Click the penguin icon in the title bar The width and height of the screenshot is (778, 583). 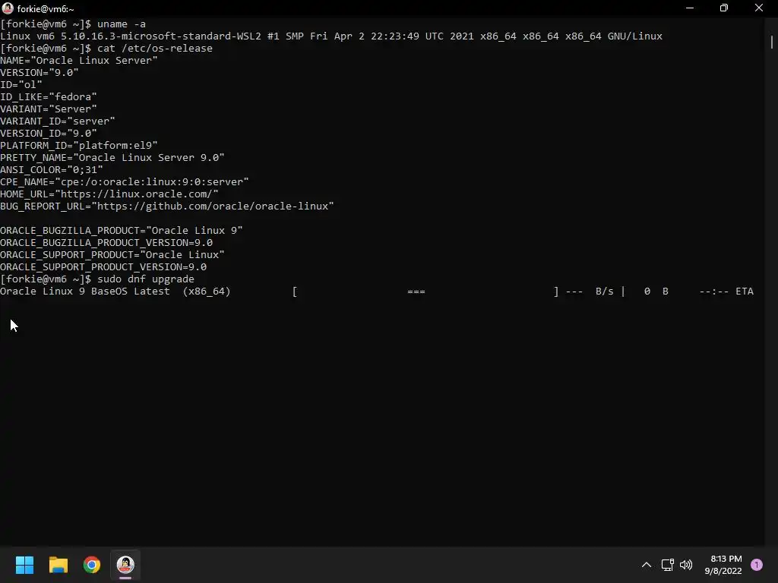coord(8,8)
